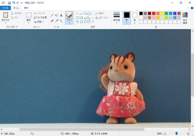Select the Curve shape
This screenshot has height=136, width=194.
click(x=81, y=14)
